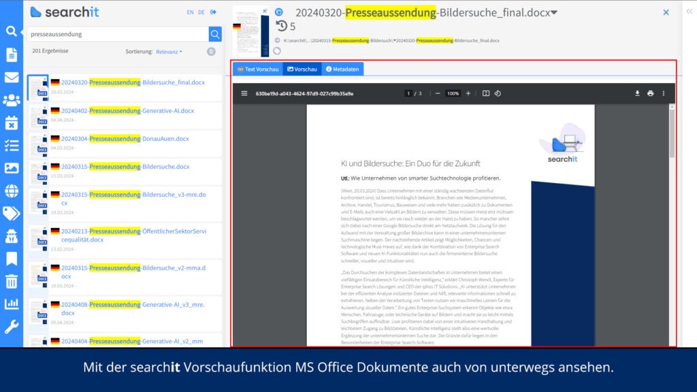This screenshot has height=392, width=697.
Task: Click the logout icon next to DE
Action: (x=213, y=12)
